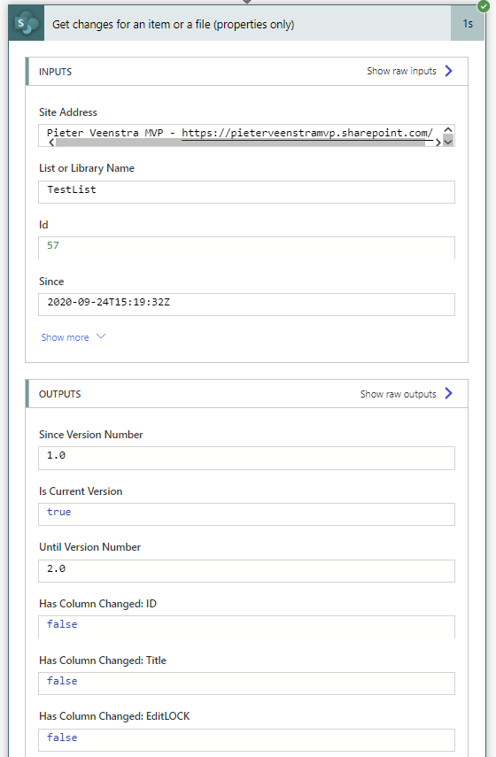Click 'Show raw inputs' link
The height and width of the screenshot is (757, 496).
click(401, 71)
